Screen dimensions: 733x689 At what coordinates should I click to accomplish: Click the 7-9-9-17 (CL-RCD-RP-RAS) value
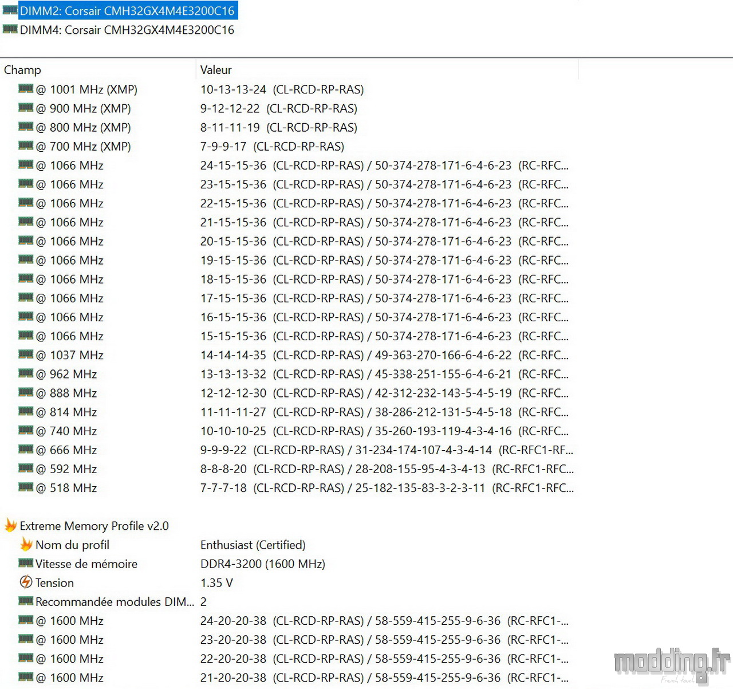[272, 146]
